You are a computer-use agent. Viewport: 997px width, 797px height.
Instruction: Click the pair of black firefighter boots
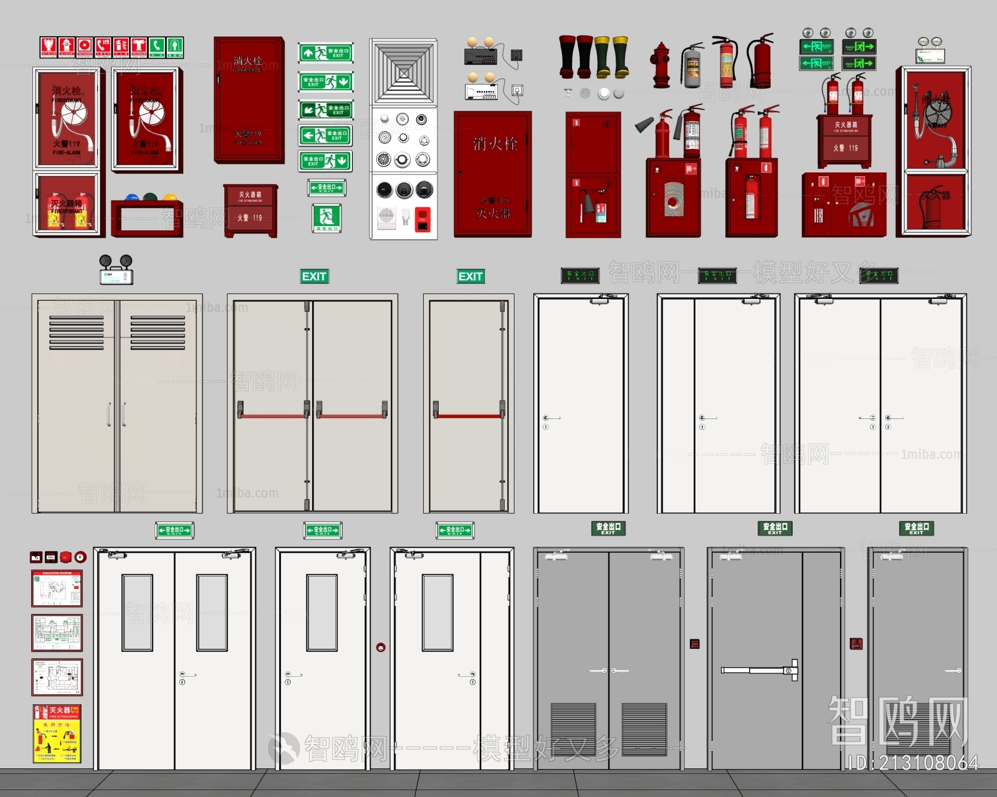pos(576,57)
